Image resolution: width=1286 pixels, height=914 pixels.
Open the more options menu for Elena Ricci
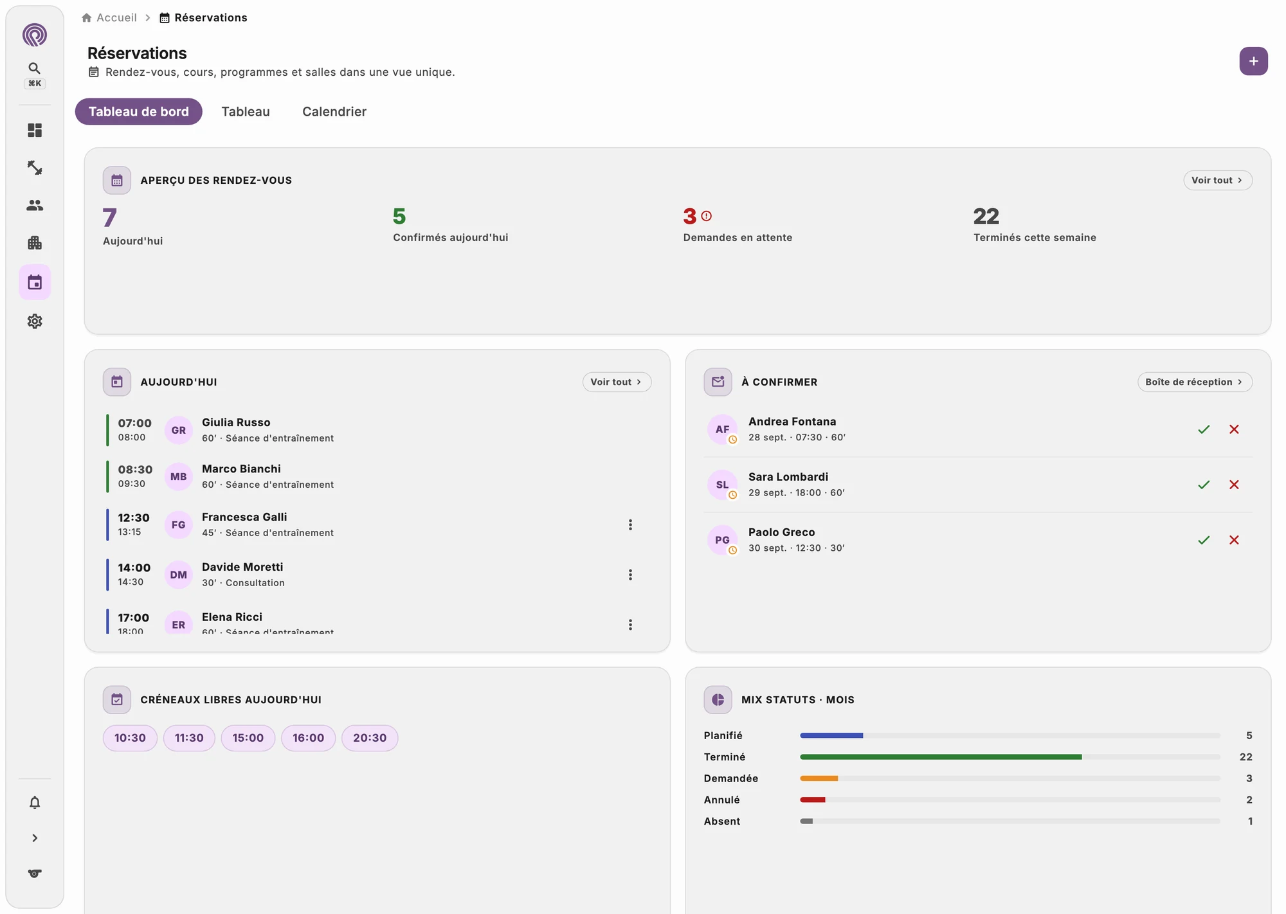(630, 625)
